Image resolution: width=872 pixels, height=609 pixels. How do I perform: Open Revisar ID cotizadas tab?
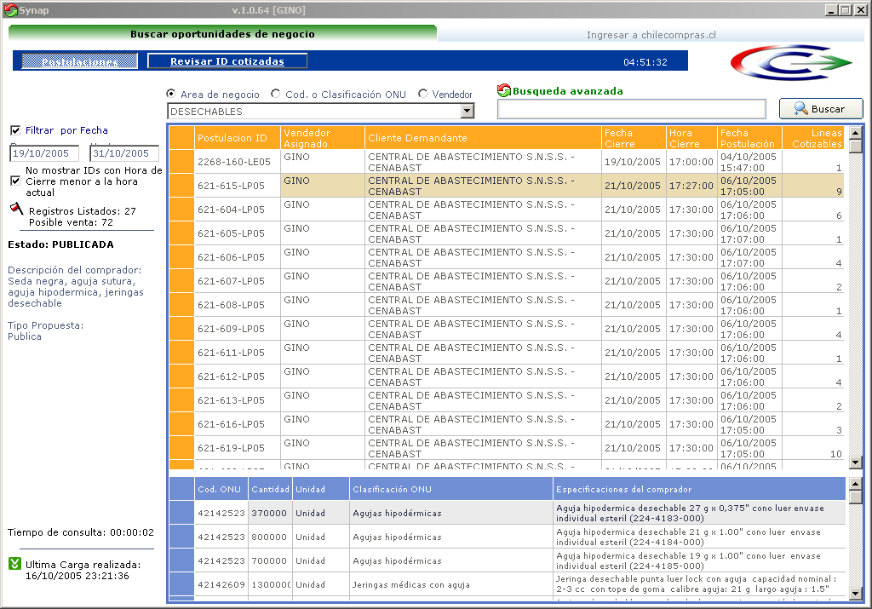(227, 61)
